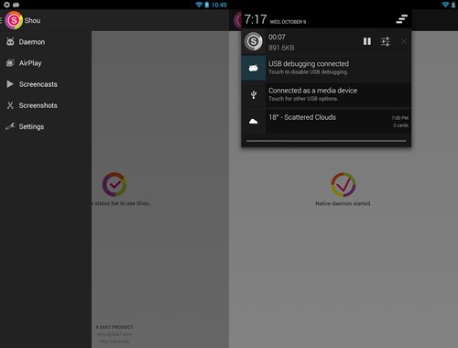Tap the Wi-Fi icon left of 10:49
This screenshot has height=348, width=458.
click(x=199, y=5)
